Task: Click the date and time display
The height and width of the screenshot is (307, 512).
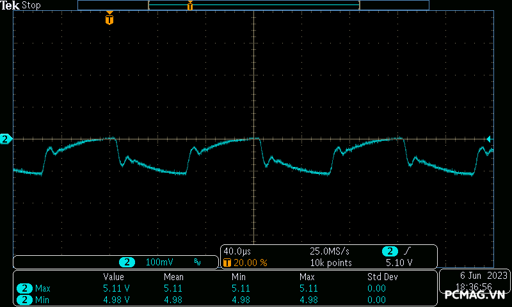Action: (x=475, y=279)
